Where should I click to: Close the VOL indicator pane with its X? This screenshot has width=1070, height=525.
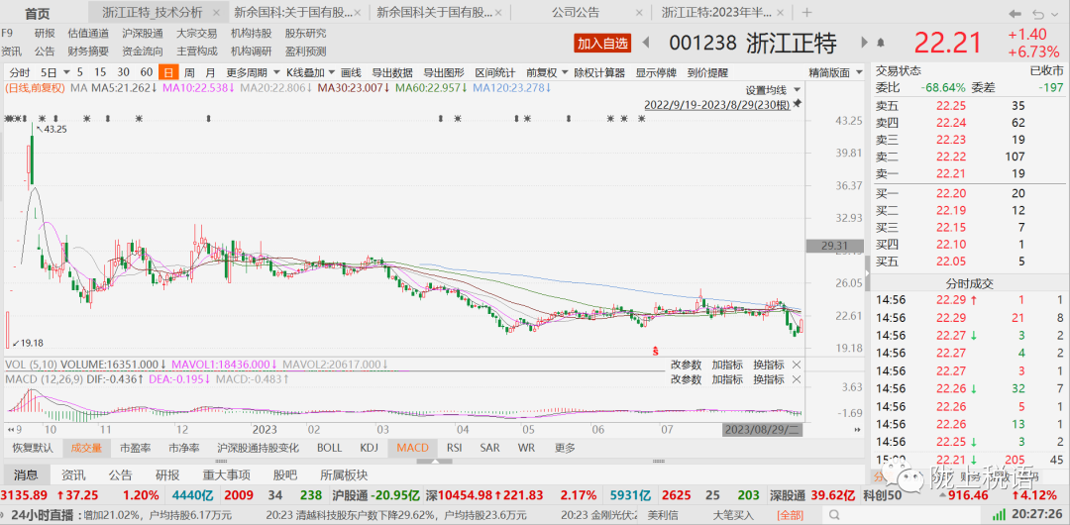tap(796, 365)
